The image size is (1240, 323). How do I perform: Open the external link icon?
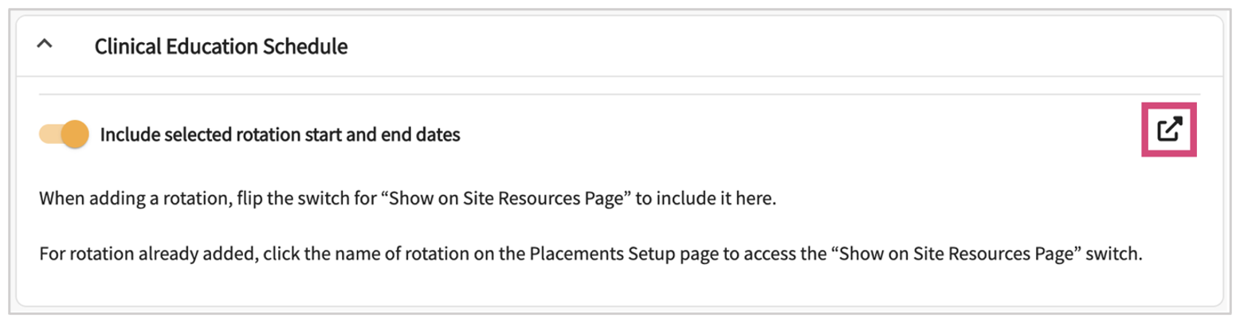(x=1169, y=130)
